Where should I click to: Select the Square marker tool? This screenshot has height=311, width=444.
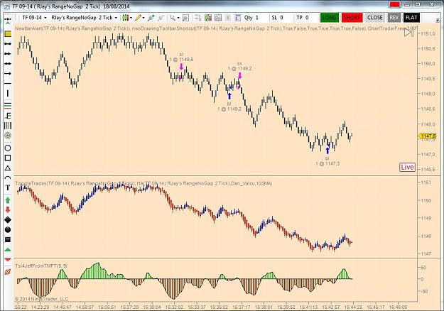[x=8, y=240]
